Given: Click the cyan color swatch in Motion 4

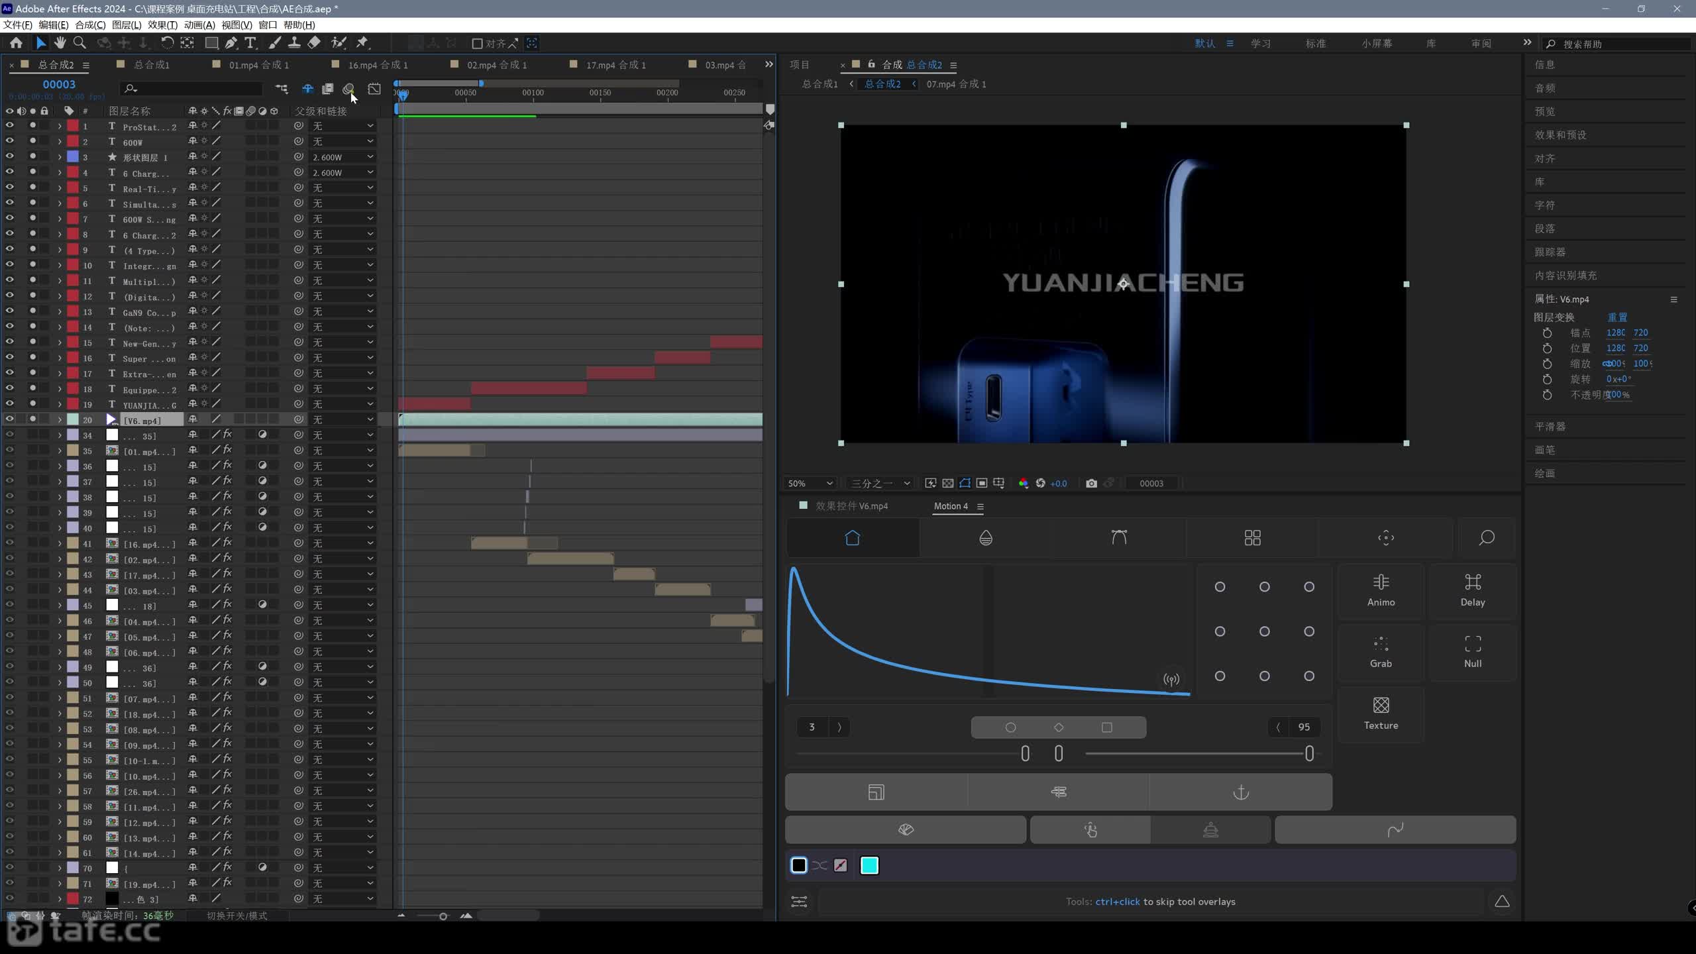Looking at the screenshot, I should tap(869, 865).
